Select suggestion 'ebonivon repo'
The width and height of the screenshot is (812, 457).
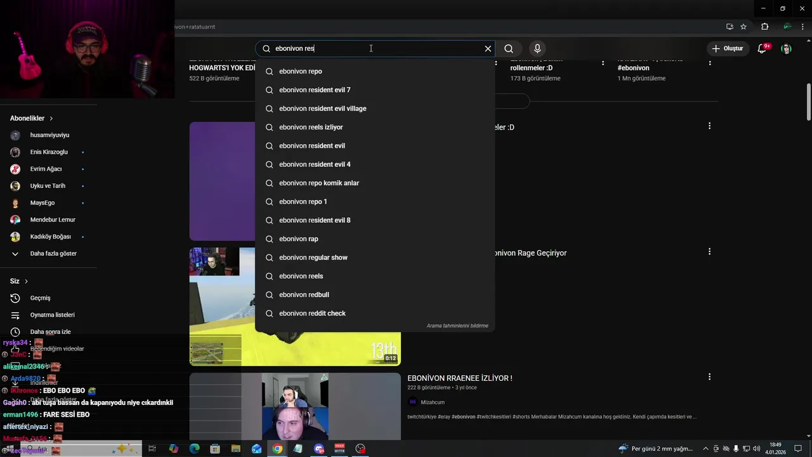[x=375, y=71]
